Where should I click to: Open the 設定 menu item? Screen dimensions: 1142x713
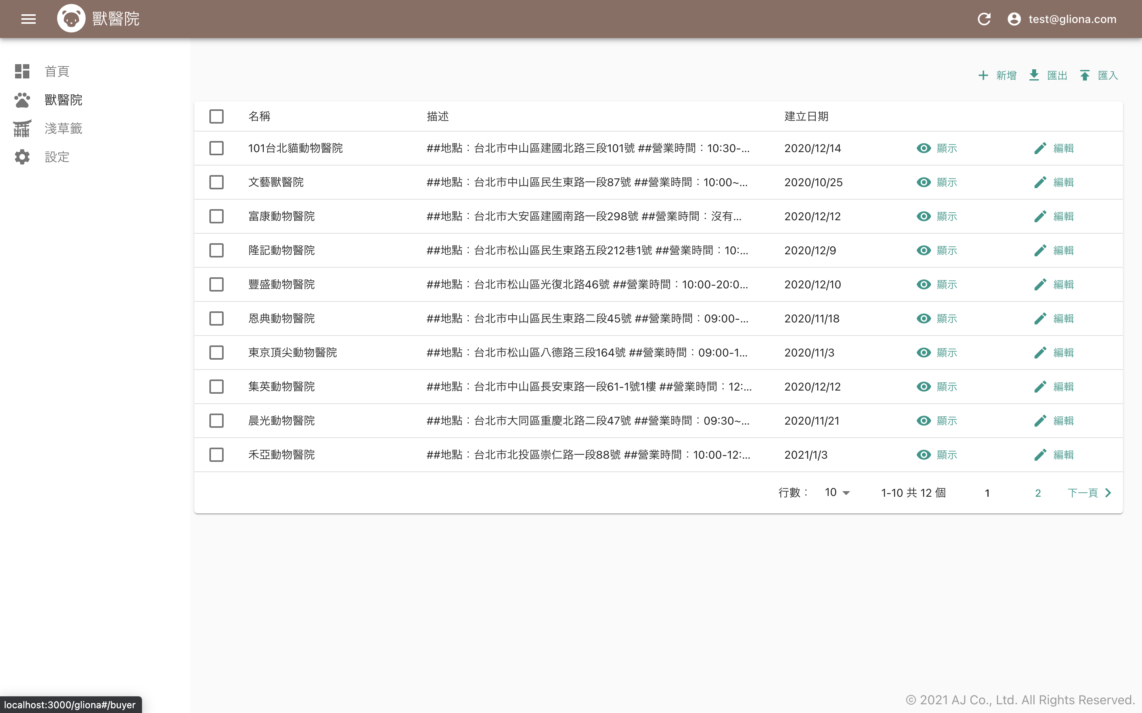[57, 157]
